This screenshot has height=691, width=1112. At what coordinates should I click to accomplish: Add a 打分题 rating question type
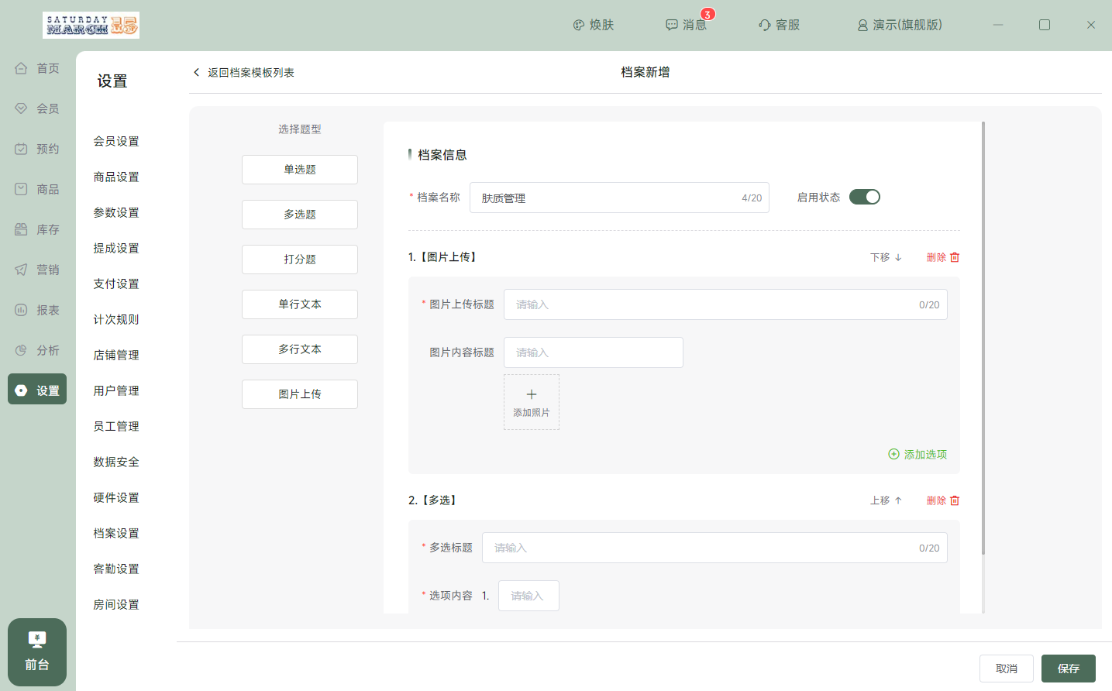click(x=300, y=260)
